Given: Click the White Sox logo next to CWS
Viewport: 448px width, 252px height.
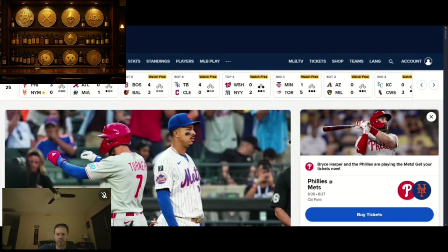Looking at the screenshot, I should coord(380,92).
